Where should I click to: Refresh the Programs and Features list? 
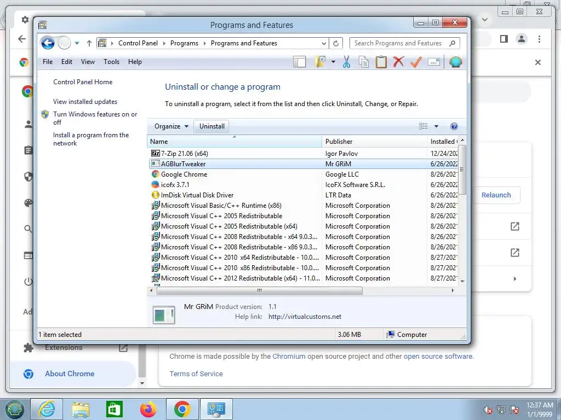click(x=336, y=43)
